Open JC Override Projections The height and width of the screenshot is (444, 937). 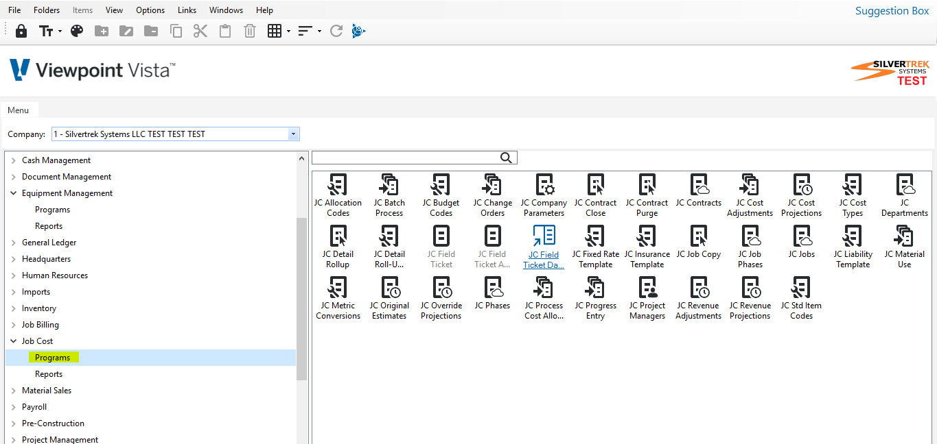click(441, 298)
